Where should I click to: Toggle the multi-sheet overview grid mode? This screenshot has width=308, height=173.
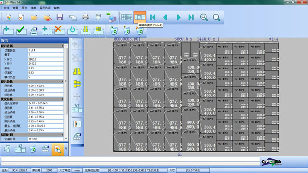click(x=127, y=17)
